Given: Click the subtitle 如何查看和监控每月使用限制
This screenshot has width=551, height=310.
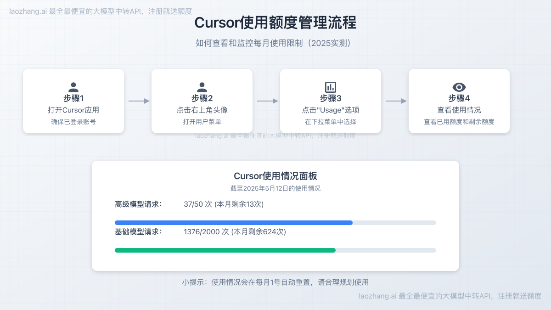Looking at the screenshot, I should point(275,43).
